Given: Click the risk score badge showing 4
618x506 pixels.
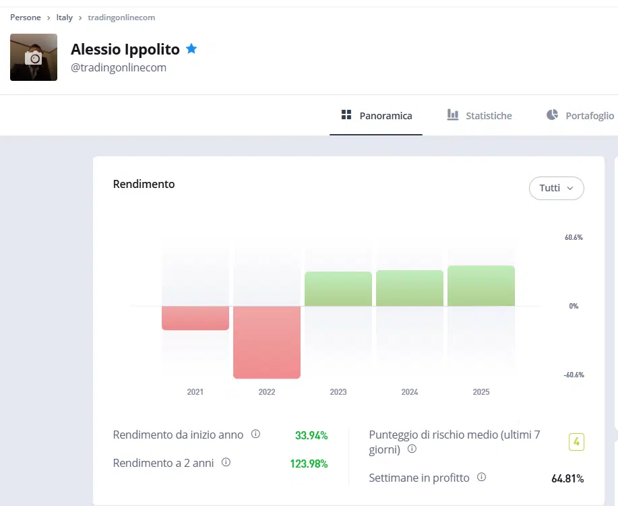Looking at the screenshot, I should (576, 442).
